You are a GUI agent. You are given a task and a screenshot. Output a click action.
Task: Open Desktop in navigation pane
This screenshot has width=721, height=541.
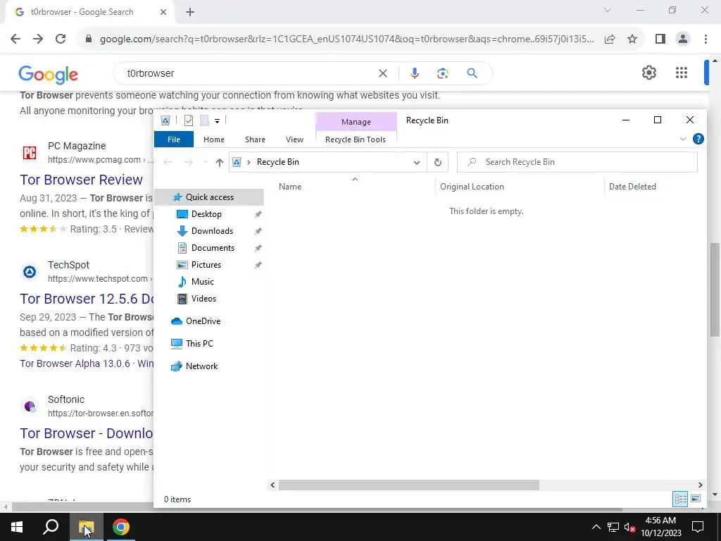click(206, 214)
